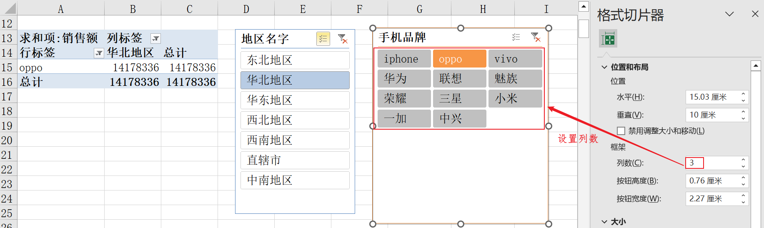Select 华北地区 in region slicer

[x=295, y=80]
